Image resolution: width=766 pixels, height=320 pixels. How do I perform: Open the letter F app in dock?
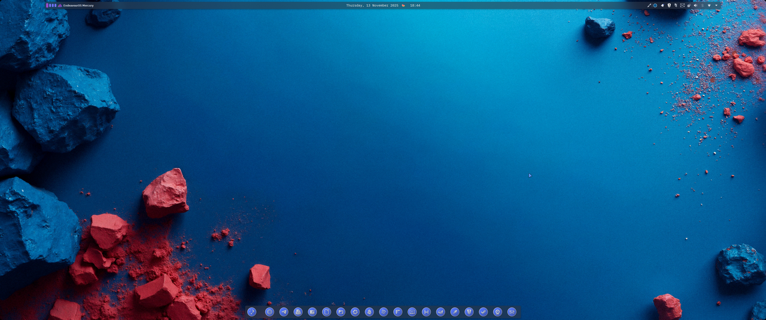(x=398, y=312)
